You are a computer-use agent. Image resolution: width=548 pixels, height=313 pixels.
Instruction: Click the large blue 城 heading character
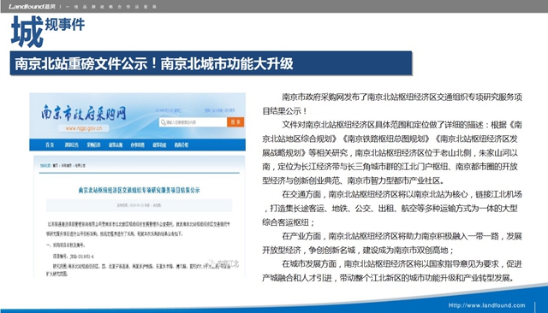(x=27, y=32)
